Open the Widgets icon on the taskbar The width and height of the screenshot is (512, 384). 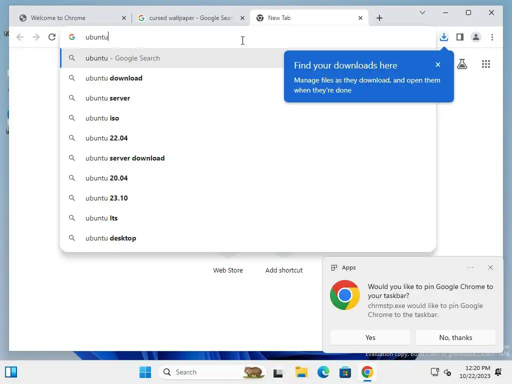click(11, 372)
